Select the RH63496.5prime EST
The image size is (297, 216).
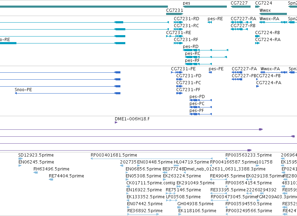tap(36, 173)
